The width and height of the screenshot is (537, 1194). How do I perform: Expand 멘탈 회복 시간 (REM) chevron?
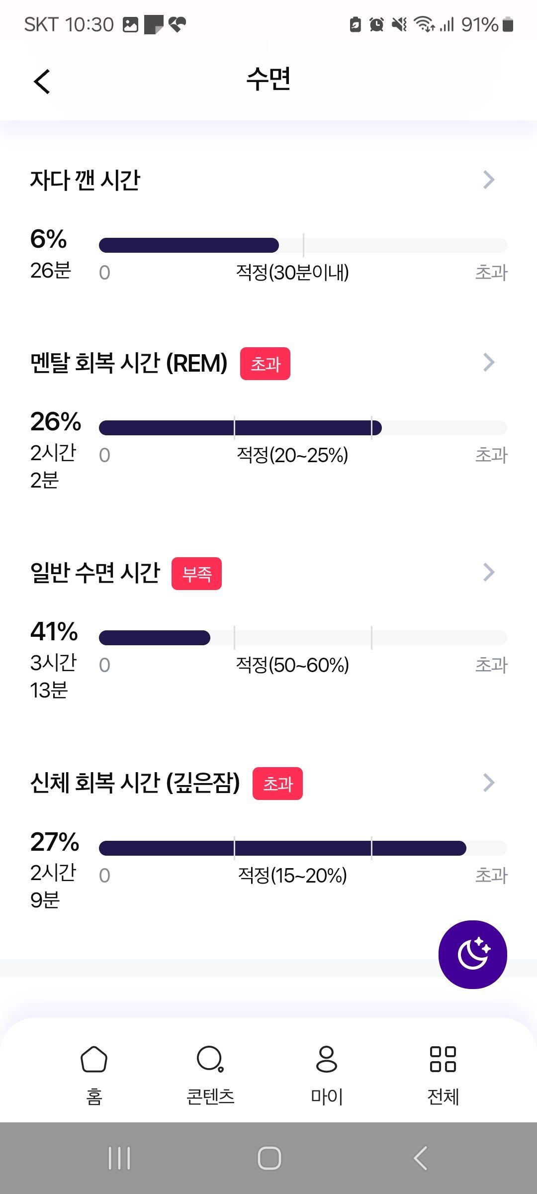tap(489, 363)
